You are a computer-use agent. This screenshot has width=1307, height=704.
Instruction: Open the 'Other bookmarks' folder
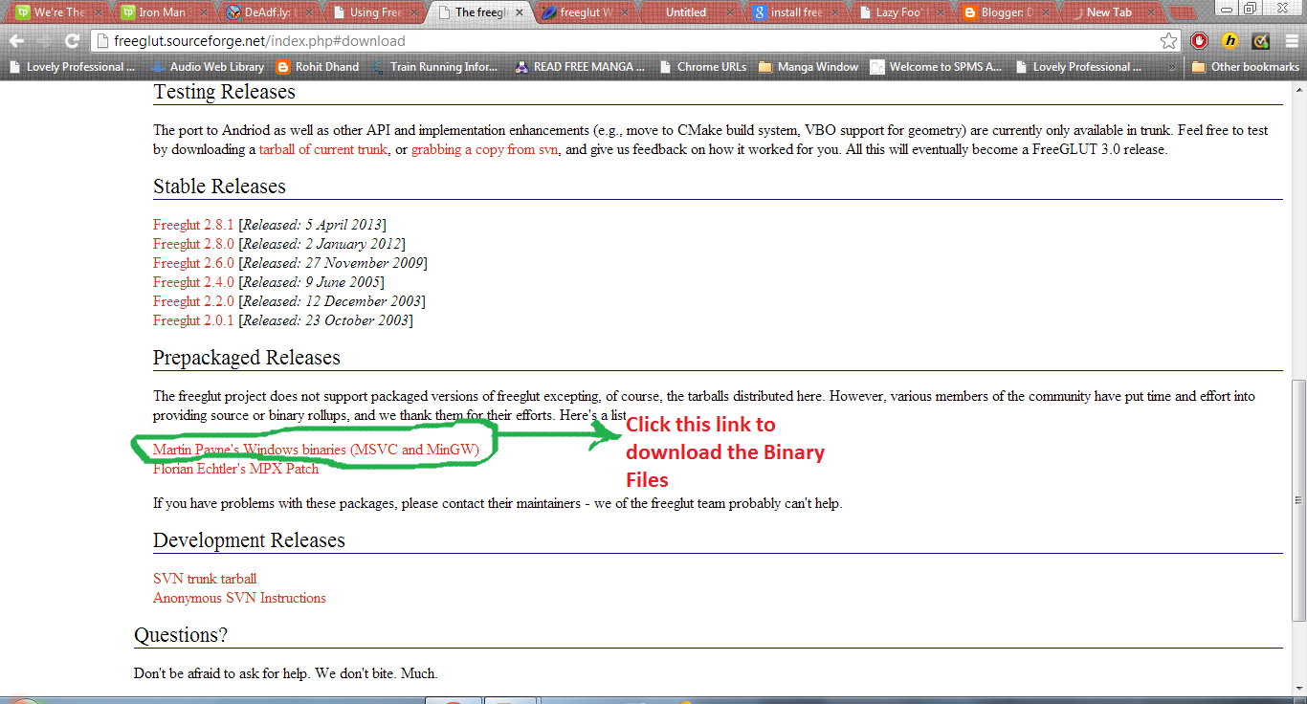pyautogui.click(x=1245, y=67)
